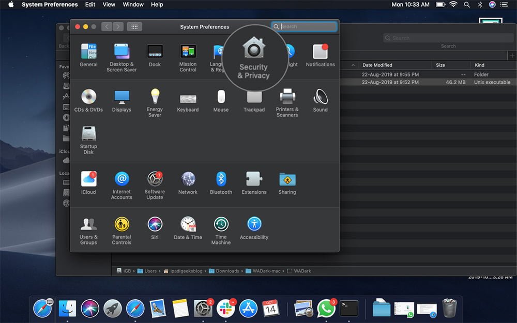The width and height of the screenshot is (517, 323).
Task: Open Trash from the Dock
Action: click(449, 308)
